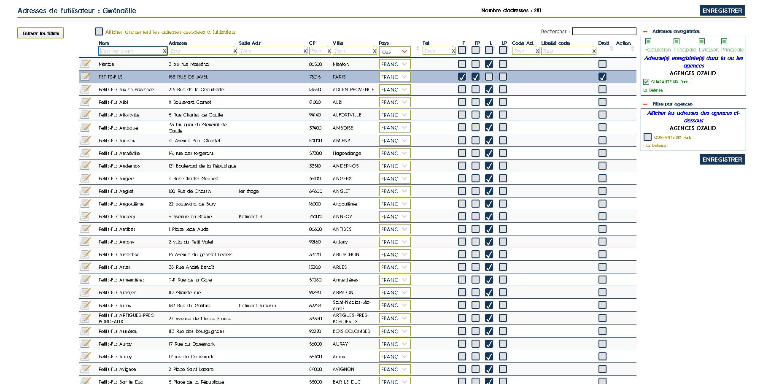The height and width of the screenshot is (384, 779).
Task: Open edit icon for Petits-Fils Albi
Action: (x=86, y=102)
